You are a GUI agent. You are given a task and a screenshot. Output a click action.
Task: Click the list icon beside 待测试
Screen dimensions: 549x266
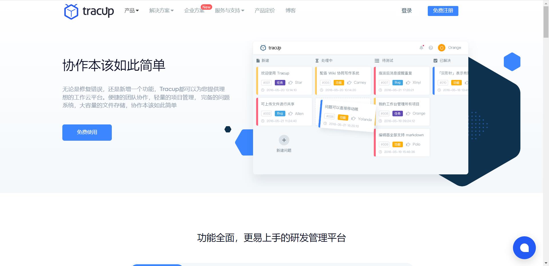coord(376,61)
